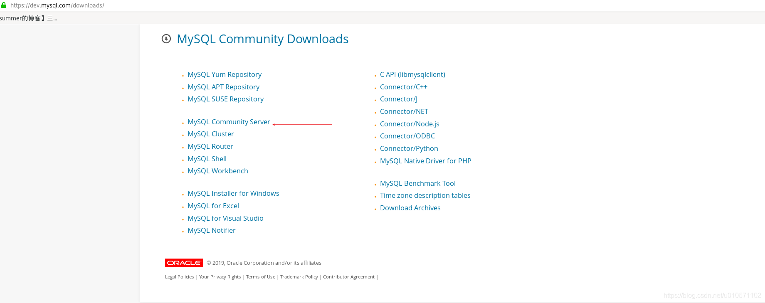Open Connector/Node.js link

410,124
